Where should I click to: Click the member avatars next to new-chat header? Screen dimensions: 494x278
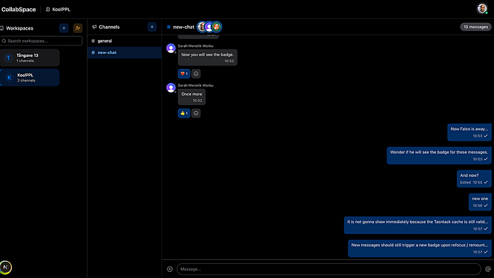click(209, 27)
